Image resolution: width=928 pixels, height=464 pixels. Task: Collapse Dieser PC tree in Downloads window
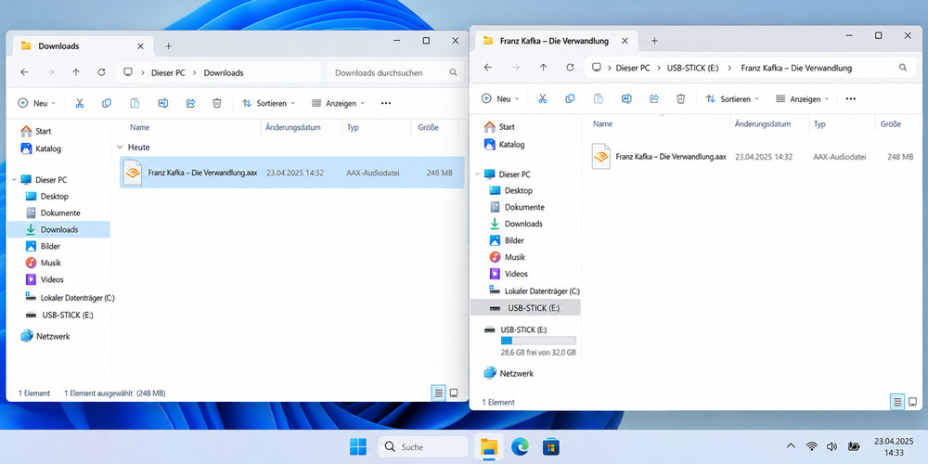tap(14, 179)
